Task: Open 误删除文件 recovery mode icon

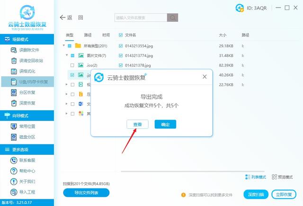Action: tap(14, 50)
